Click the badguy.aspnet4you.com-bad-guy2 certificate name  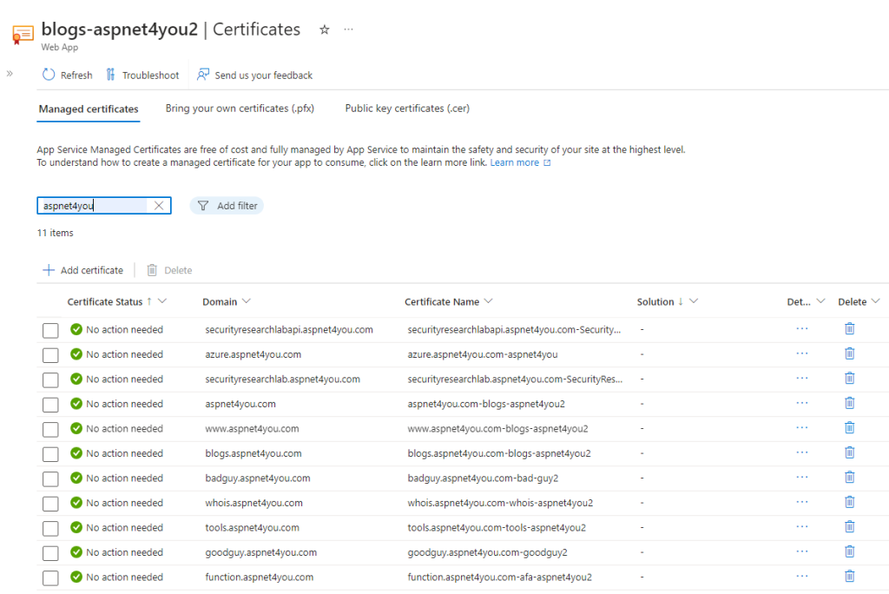coord(483,478)
